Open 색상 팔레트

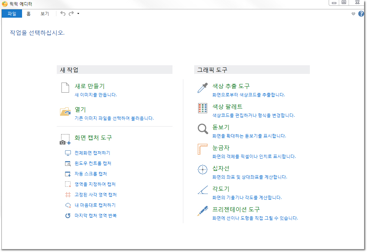coord(227,107)
